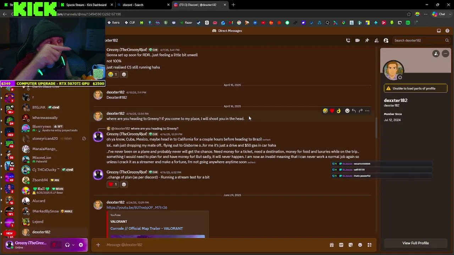
Task: Open the stoneyrican420 direct message
Action: [x=54, y=139]
